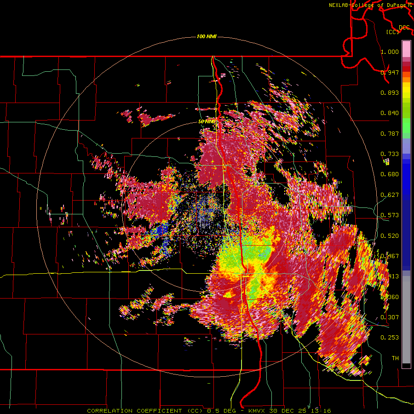Click the DCC label above the legend
This screenshot has width=414, height=414.
tap(404, 27)
